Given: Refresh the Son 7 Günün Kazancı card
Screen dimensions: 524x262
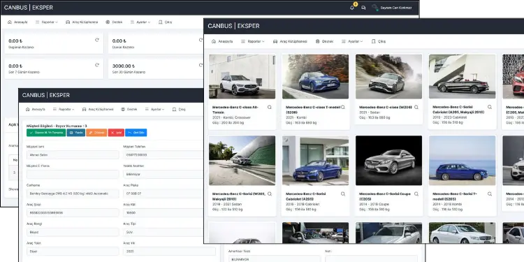Looking at the screenshot, I should pyautogui.click(x=97, y=65).
